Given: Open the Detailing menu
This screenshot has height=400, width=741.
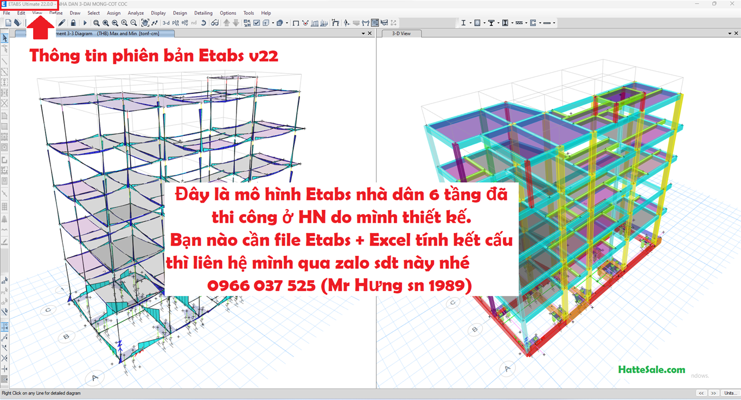Looking at the screenshot, I should click(203, 13).
